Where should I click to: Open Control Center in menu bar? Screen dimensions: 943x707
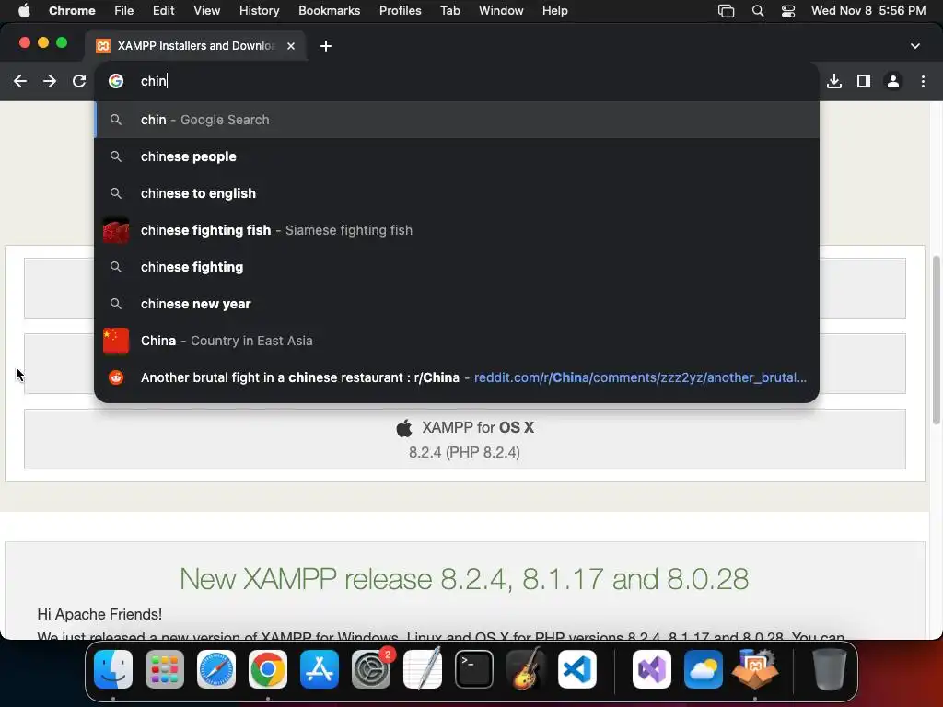pos(788,11)
